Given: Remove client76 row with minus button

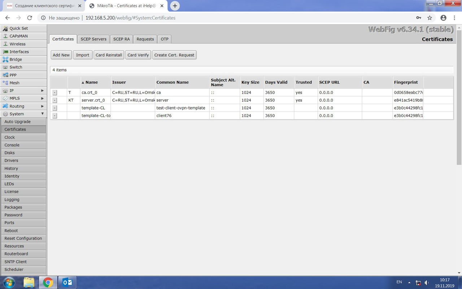Looking at the screenshot, I should point(55,116).
